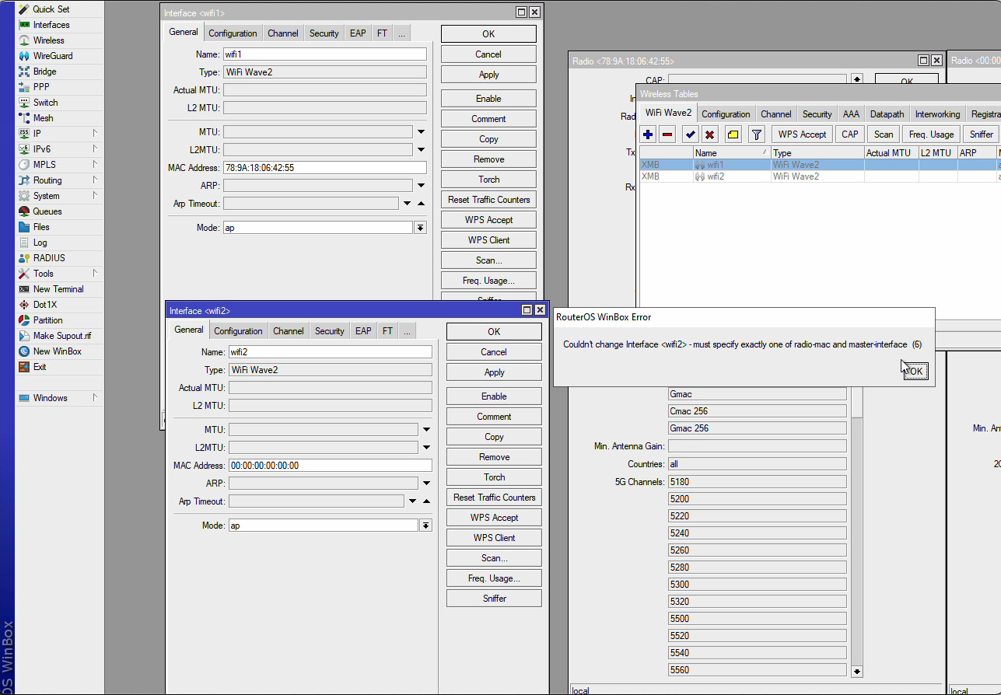1001x695 pixels.
Task: Click the scrollbar down arrow beside the 5G Channels list
Action: coord(857,671)
